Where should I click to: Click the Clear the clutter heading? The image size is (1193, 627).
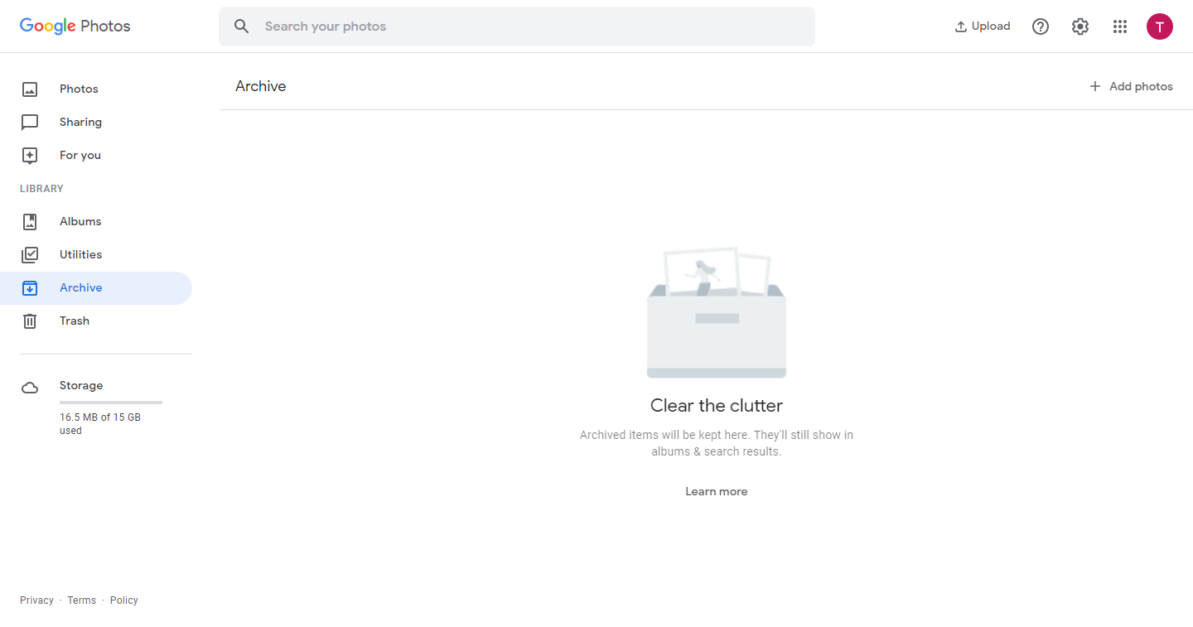(717, 406)
